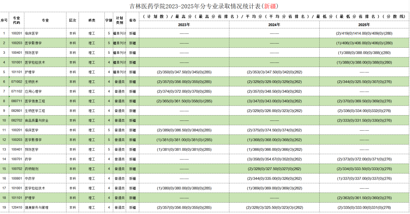
Task: Click major code 071002
Action: [17, 82]
